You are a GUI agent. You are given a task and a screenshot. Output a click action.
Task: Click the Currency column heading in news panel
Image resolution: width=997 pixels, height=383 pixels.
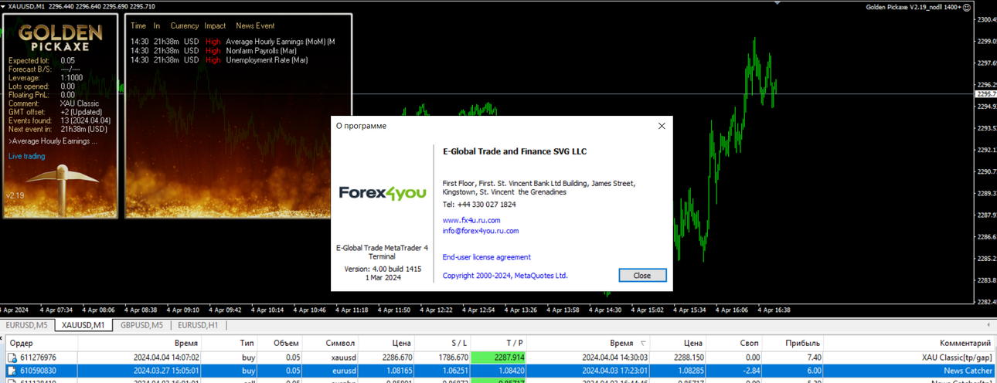(184, 25)
